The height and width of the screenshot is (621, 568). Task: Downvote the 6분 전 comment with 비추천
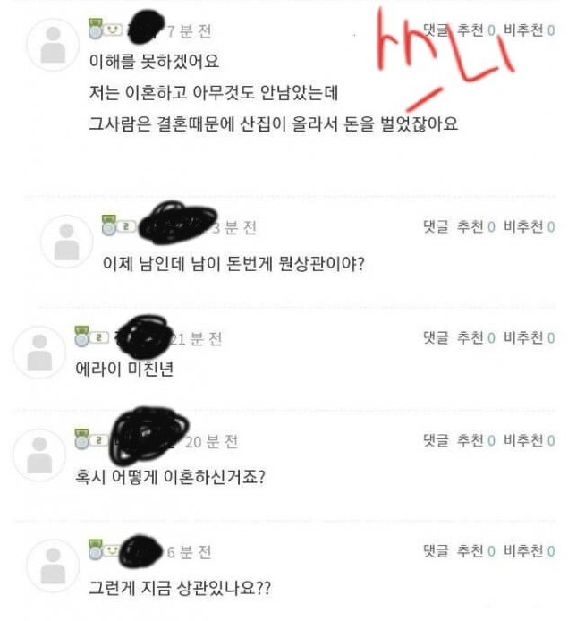530,550
